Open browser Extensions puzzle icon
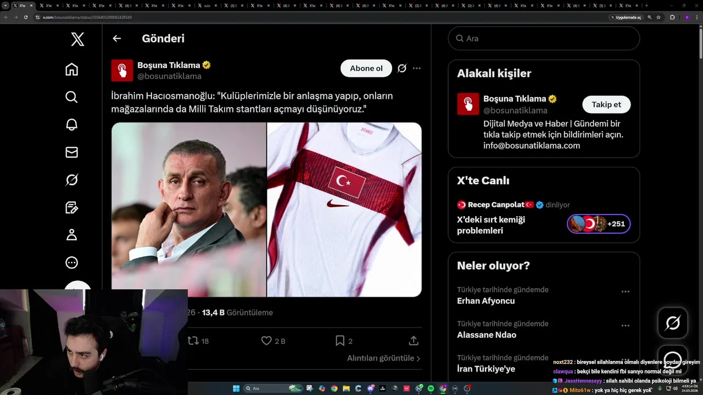The width and height of the screenshot is (703, 395). click(x=672, y=17)
